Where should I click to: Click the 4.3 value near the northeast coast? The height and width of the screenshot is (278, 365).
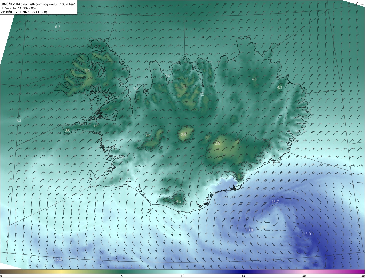pos(280,88)
